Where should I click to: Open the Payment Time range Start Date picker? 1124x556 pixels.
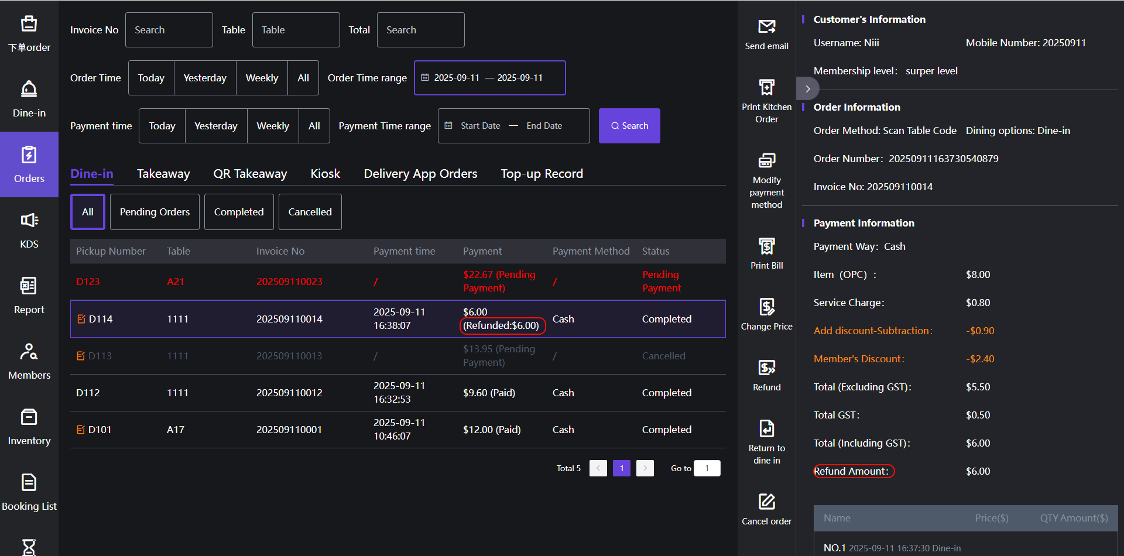tap(480, 126)
